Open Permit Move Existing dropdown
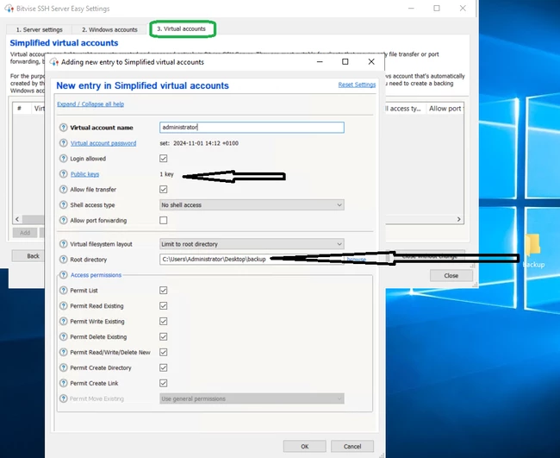Screen dimensions: 560x458 252,398
